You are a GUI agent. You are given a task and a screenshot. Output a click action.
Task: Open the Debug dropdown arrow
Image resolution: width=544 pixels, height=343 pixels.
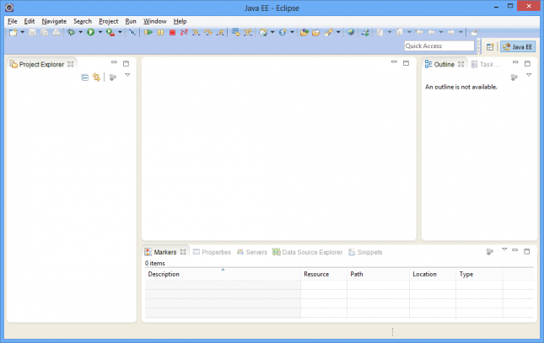(80, 32)
